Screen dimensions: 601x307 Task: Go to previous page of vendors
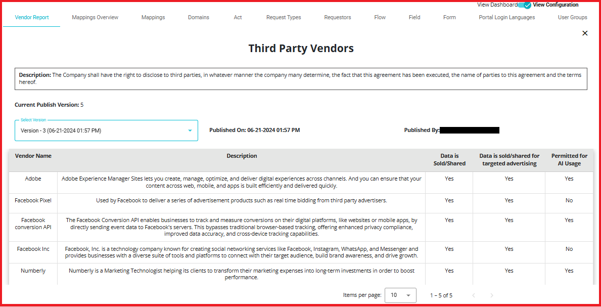[474, 295]
